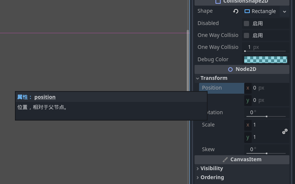Collapse the Transform section

click(x=198, y=78)
